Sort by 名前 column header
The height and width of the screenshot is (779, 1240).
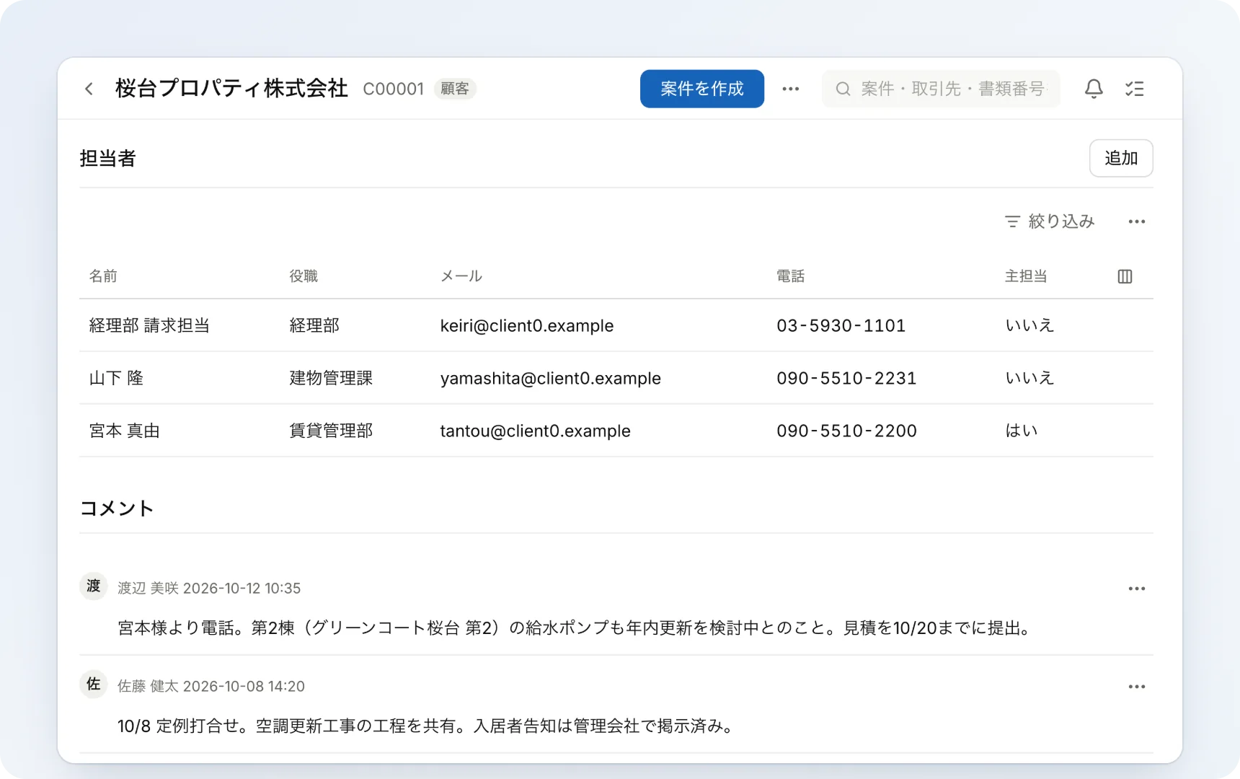click(103, 276)
